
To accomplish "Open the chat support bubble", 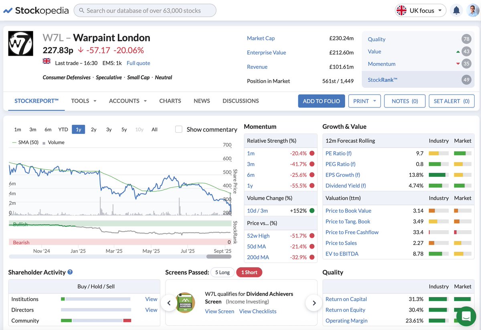I will pos(465,316).
